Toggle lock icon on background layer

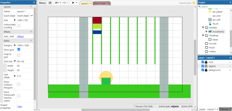tap(206, 70)
